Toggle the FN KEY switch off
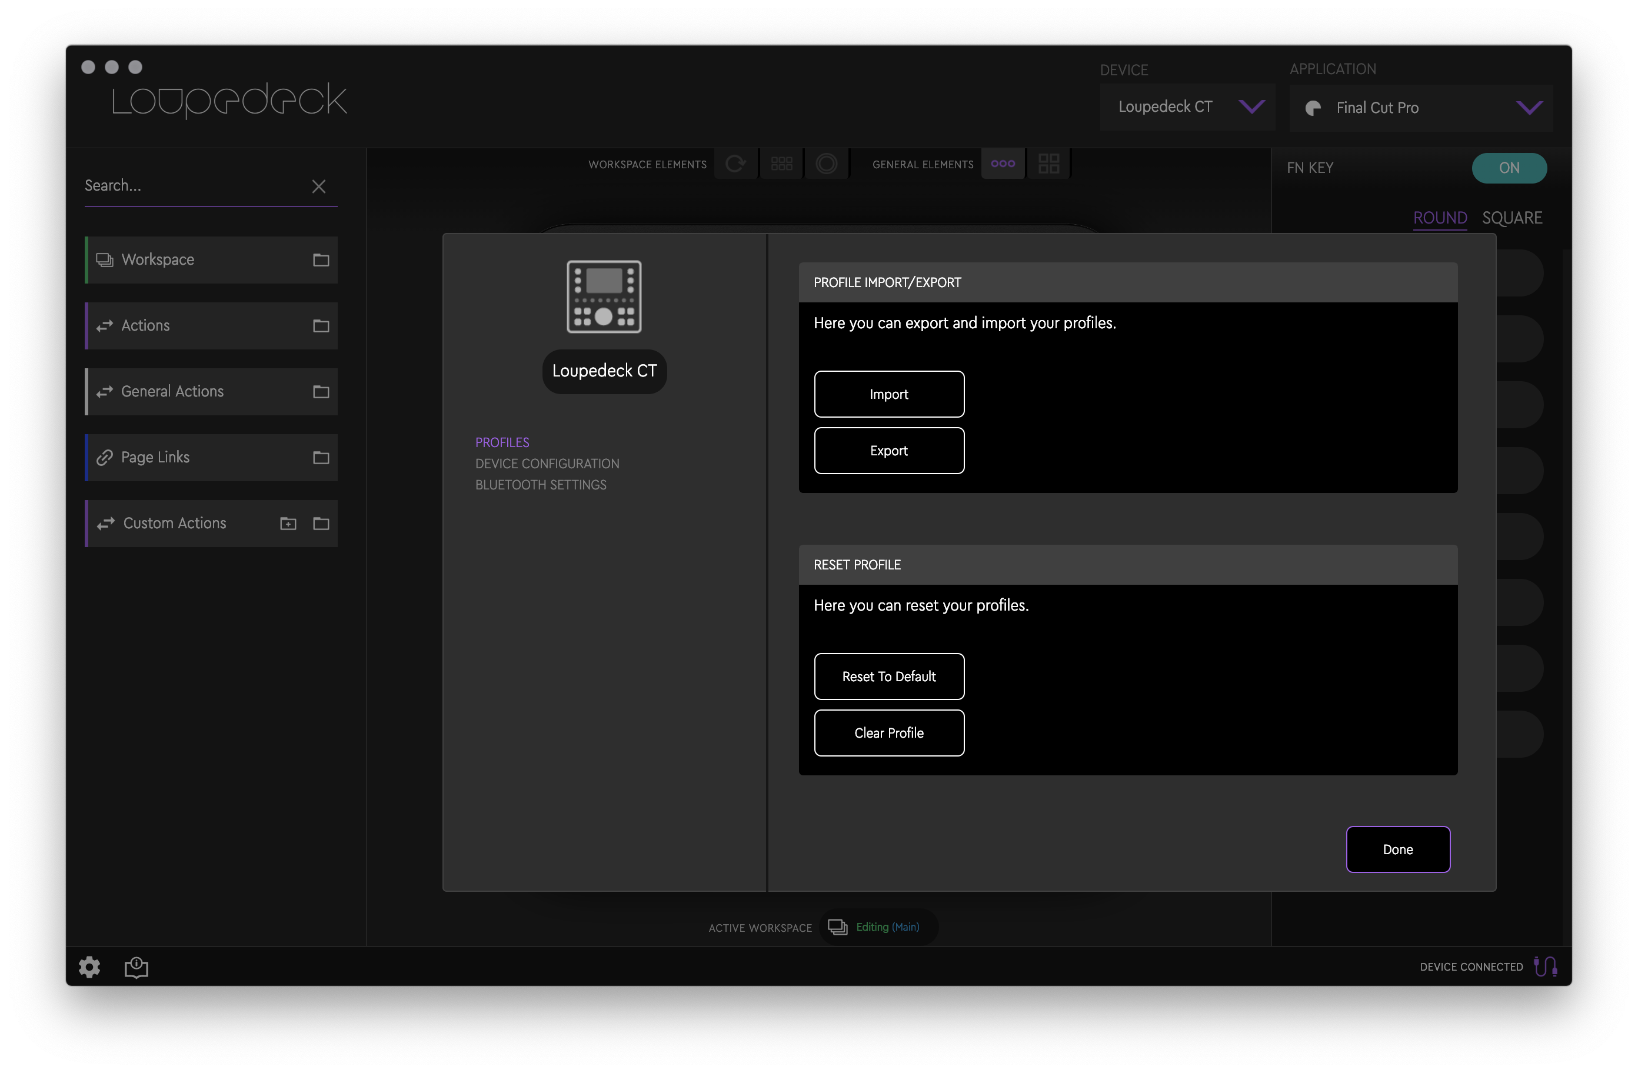This screenshot has height=1073, width=1638. [1509, 168]
